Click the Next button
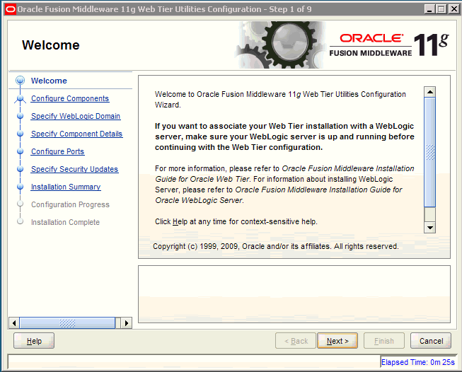The width and height of the screenshot is (462, 372). [x=337, y=341]
